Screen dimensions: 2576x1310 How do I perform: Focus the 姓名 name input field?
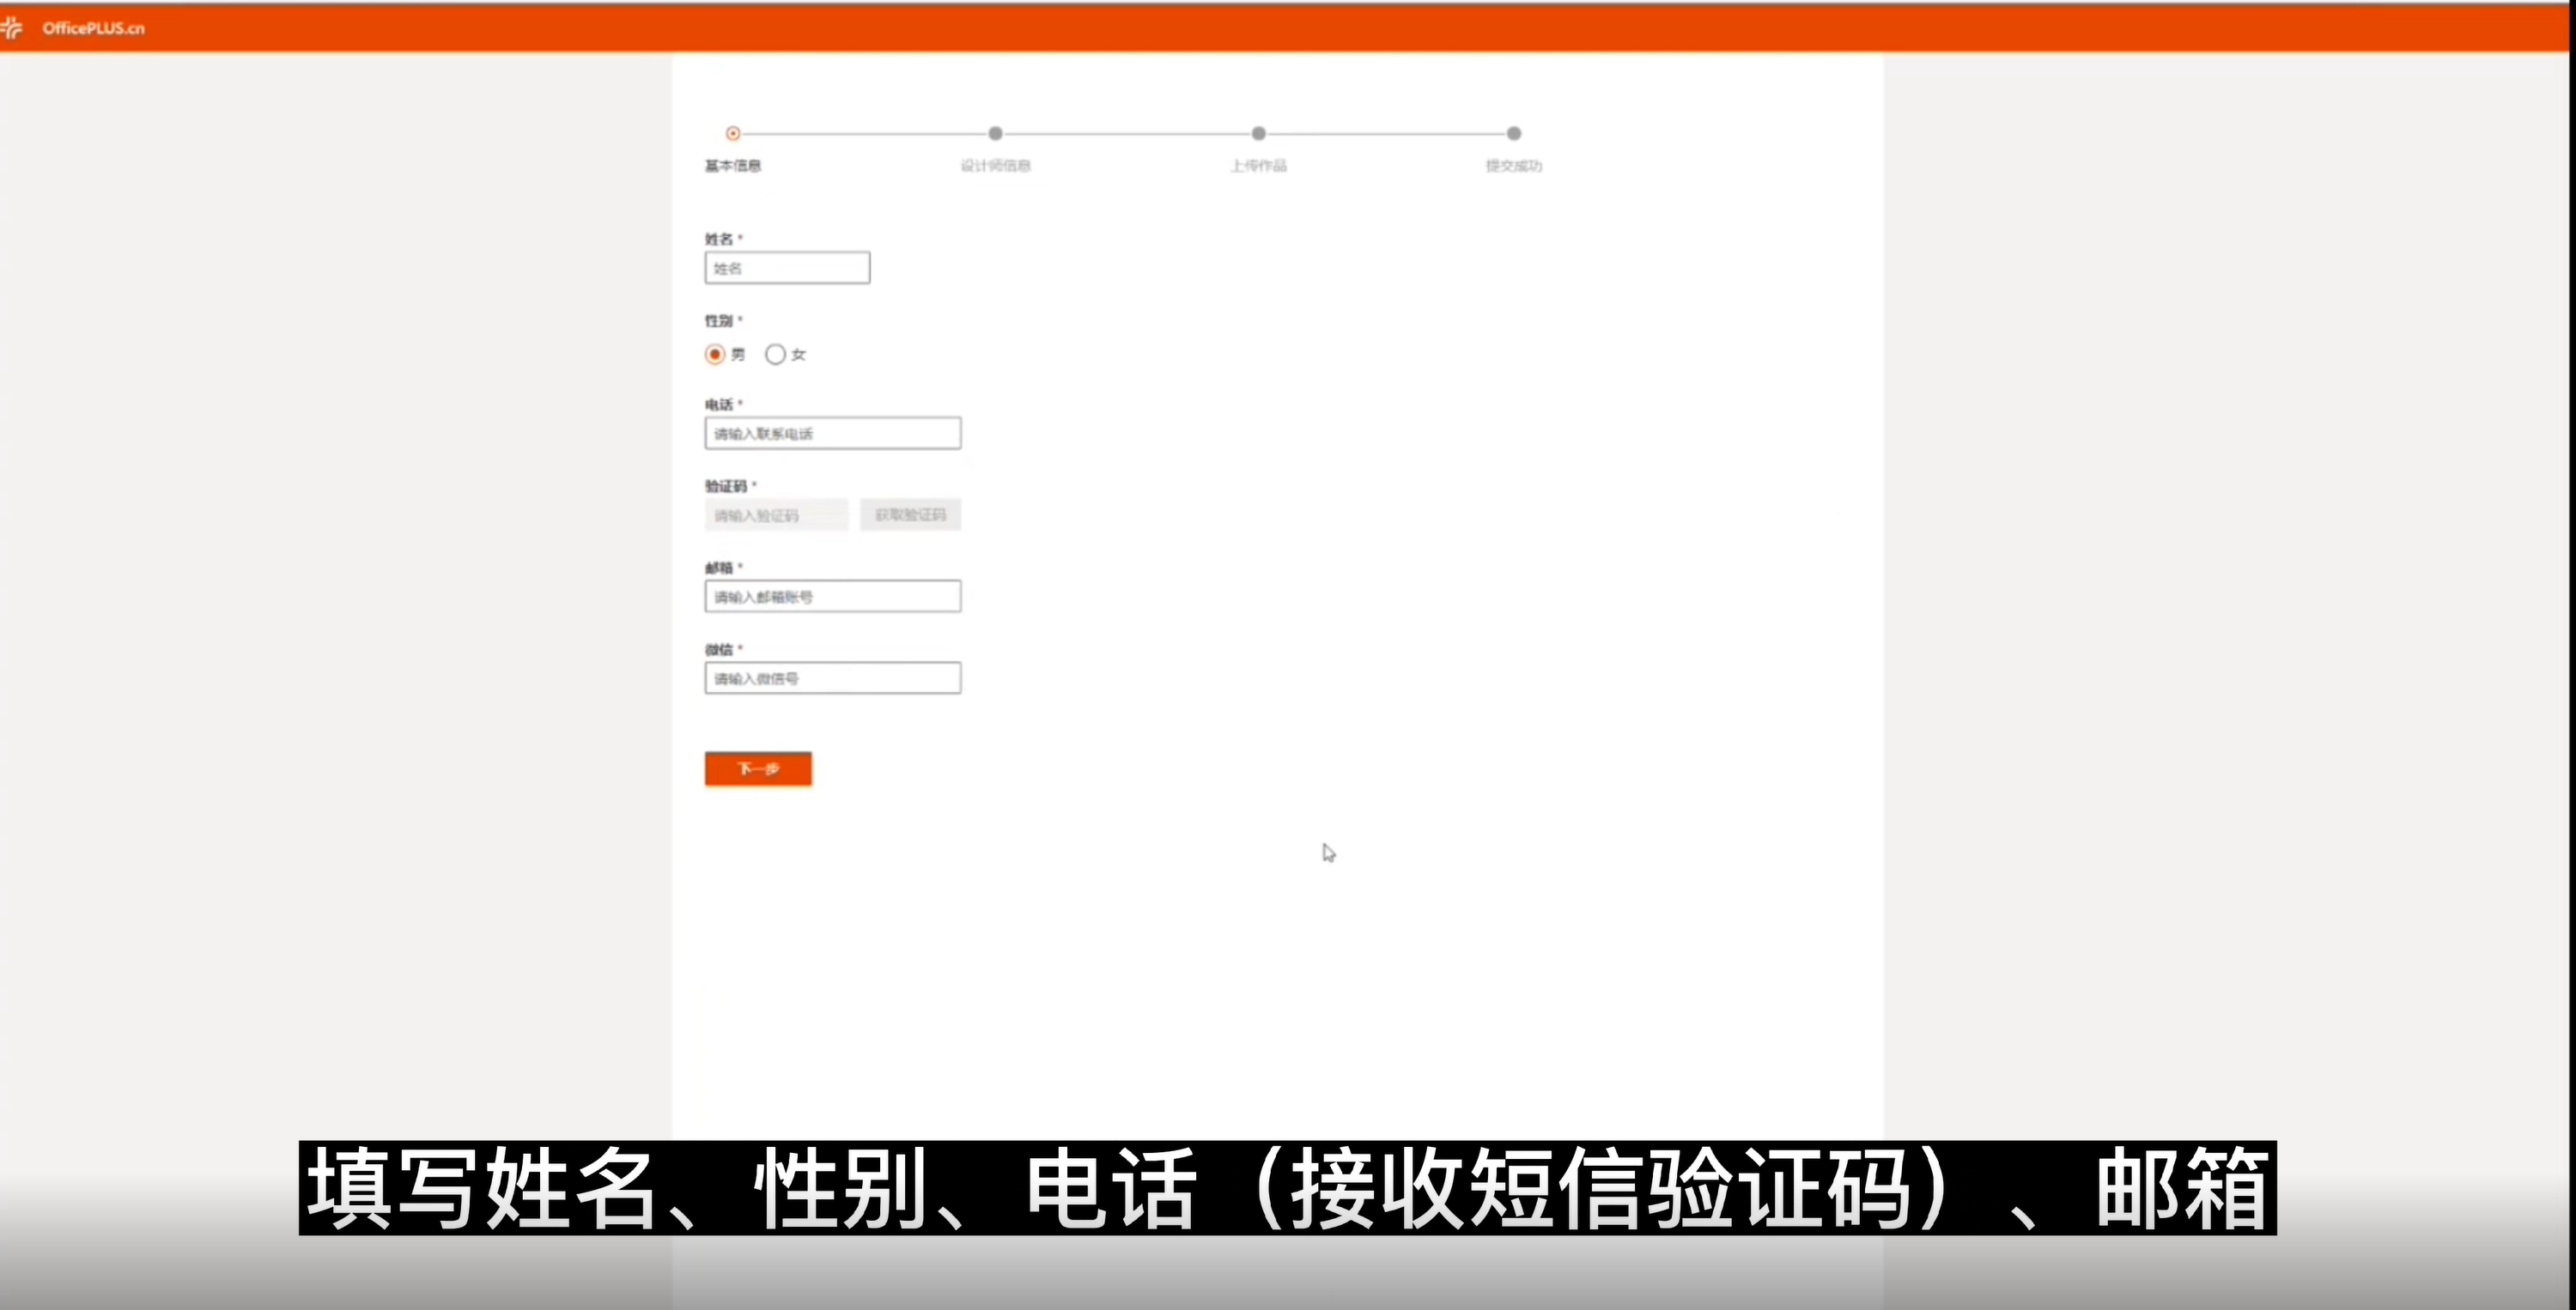[x=787, y=268]
